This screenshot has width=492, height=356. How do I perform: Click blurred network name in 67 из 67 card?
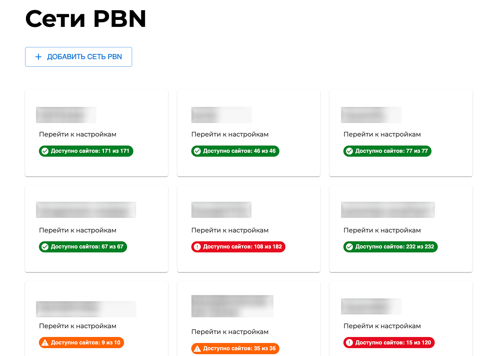click(x=86, y=210)
